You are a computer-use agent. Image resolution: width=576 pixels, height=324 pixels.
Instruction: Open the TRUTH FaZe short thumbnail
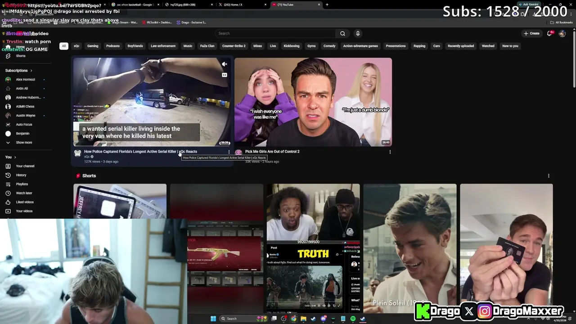pos(313,248)
